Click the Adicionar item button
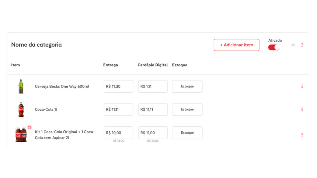This screenshot has width=317, height=178. [236, 45]
